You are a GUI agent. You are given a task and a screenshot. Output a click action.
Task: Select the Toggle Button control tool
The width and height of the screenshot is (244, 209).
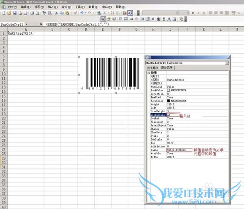153,19
